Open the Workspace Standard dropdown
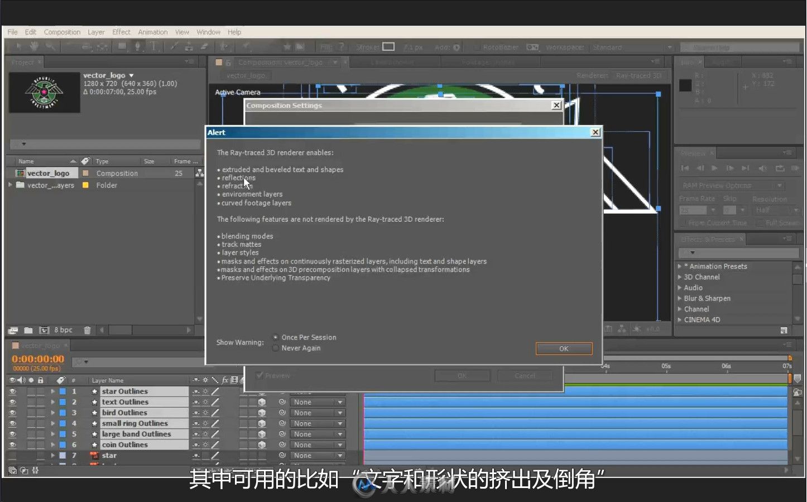The height and width of the screenshot is (502, 807). pyautogui.click(x=632, y=47)
